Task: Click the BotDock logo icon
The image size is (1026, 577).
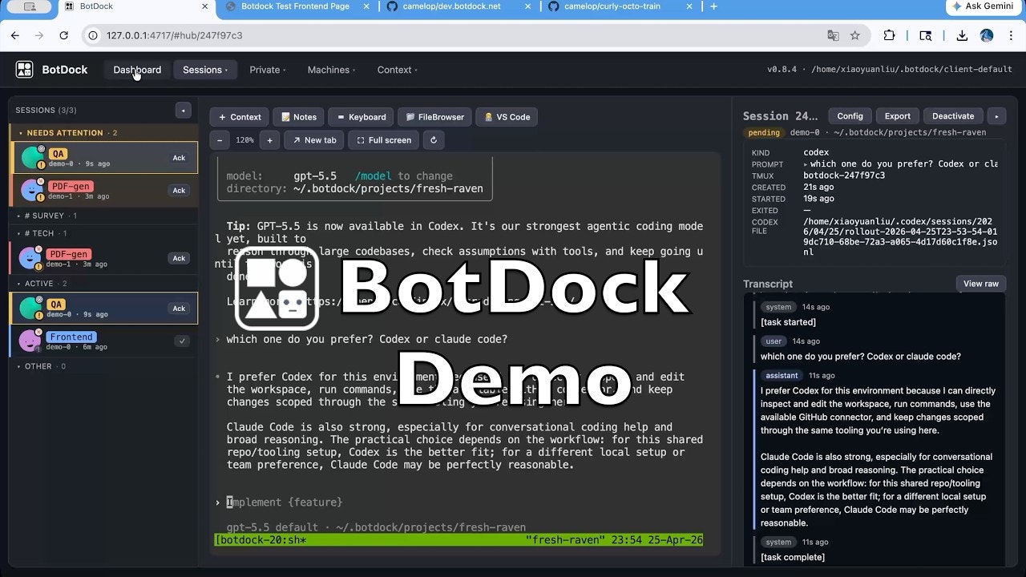Action: pyautogui.click(x=24, y=70)
